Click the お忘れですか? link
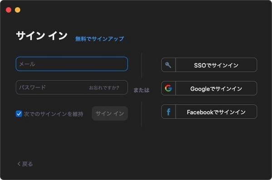The height and width of the screenshot is (180, 272). click(104, 88)
